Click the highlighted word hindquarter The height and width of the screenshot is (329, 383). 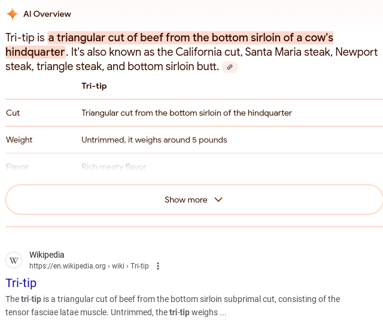point(35,52)
